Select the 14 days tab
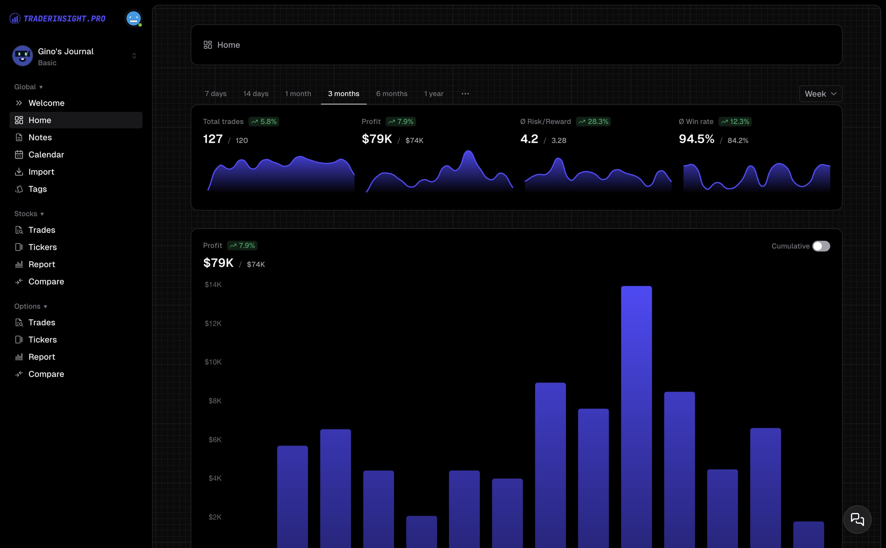Viewport: 886px width, 548px height. pyautogui.click(x=256, y=93)
